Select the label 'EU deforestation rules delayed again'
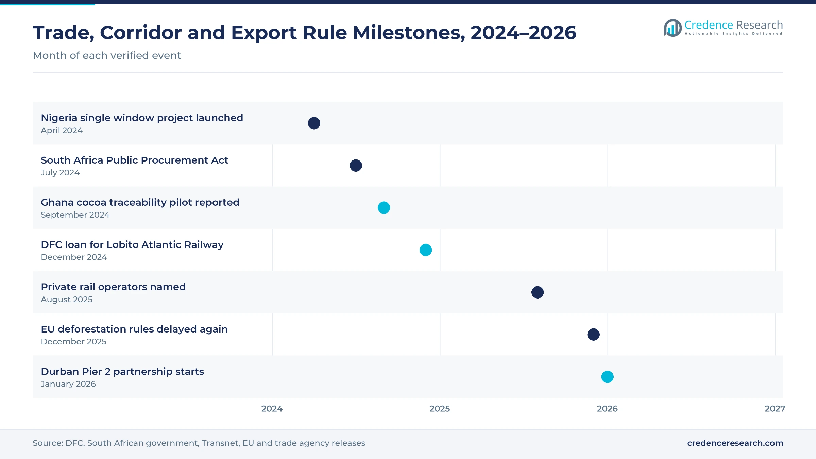The width and height of the screenshot is (816, 459). 134,329
